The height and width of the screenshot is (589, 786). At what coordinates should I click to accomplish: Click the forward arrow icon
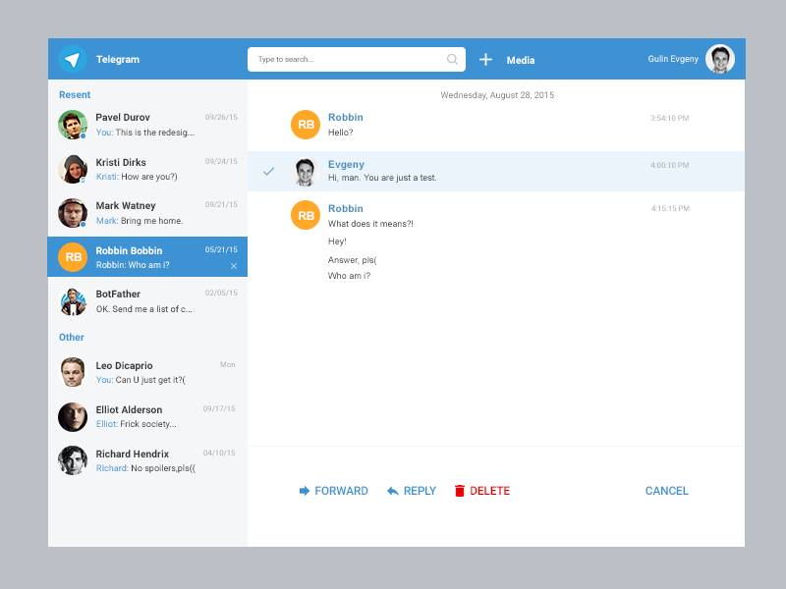click(x=305, y=491)
